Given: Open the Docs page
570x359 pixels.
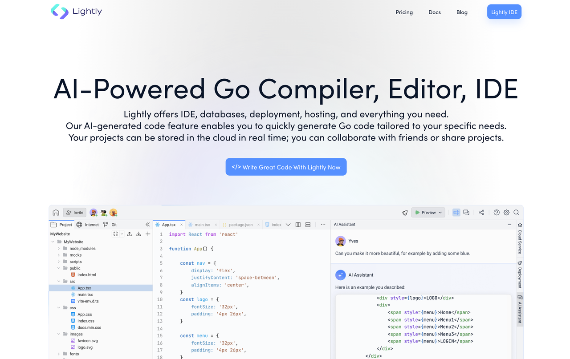Looking at the screenshot, I should pyautogui.click(x=435, y=12).
